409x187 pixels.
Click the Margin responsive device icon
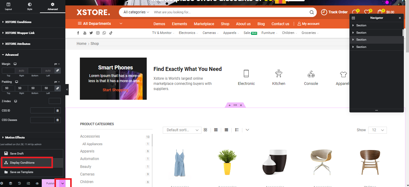[x=15, y=64]
